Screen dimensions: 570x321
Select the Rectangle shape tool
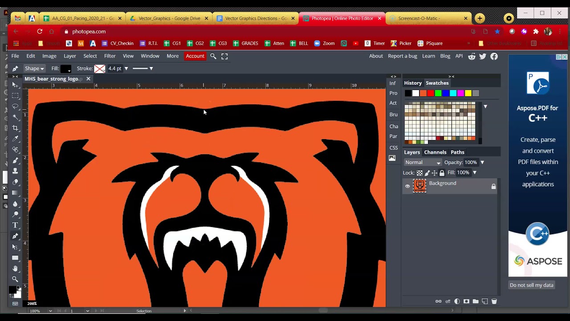click(15, 258)
